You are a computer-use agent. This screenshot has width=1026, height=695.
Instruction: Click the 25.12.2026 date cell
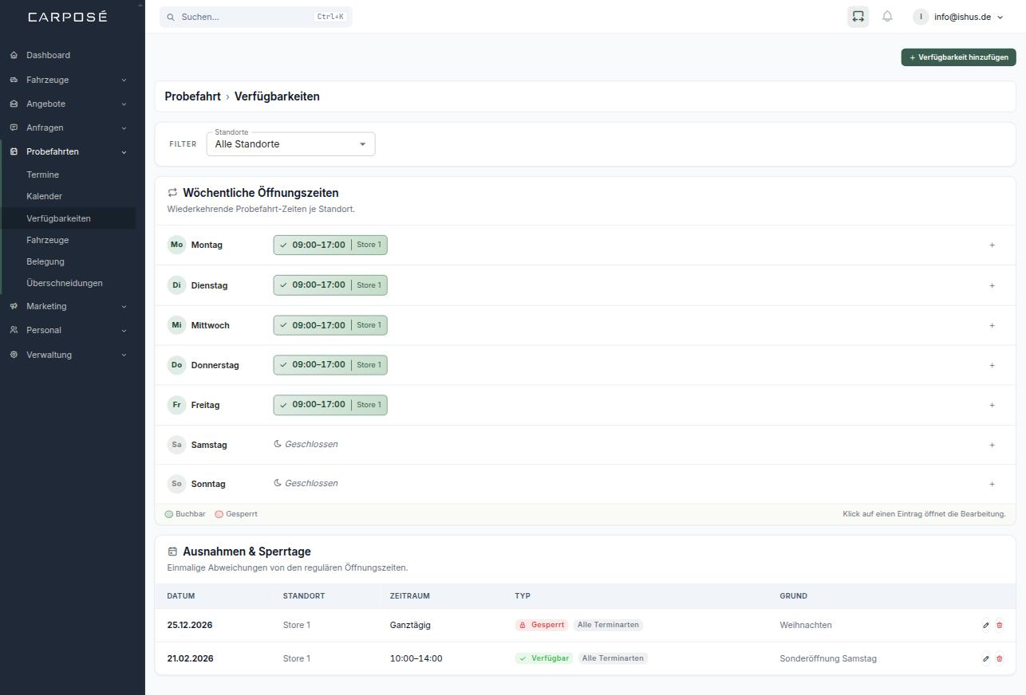point(190,626)
